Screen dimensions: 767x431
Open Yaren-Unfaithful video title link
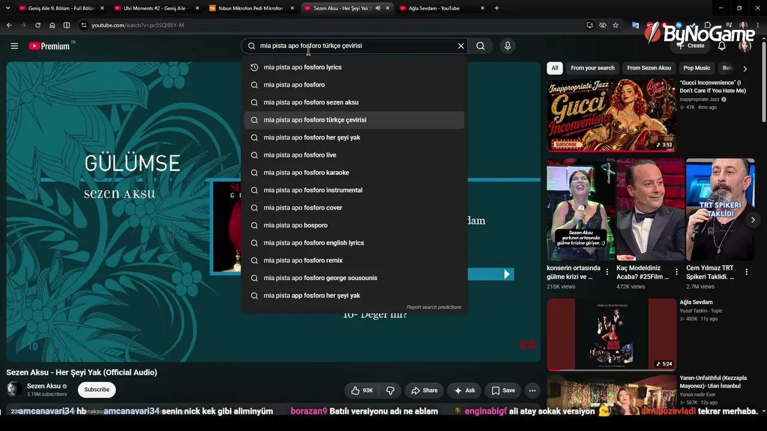click(x=713, y=382)
